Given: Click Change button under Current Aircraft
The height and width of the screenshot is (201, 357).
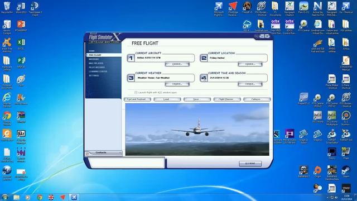Looking at the screenshot, I should coord(177,64).
